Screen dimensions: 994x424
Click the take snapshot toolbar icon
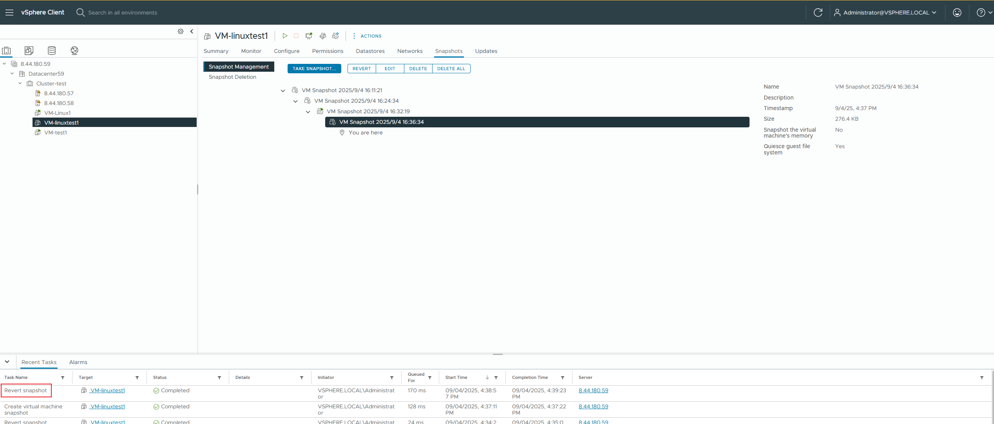(335, 36)
